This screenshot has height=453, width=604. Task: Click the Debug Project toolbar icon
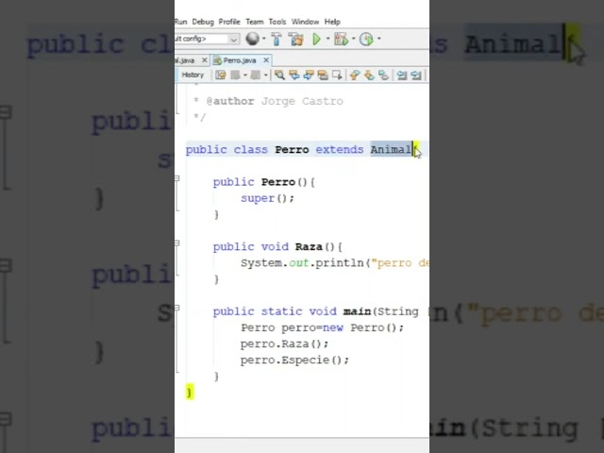[x=341, y=39]
